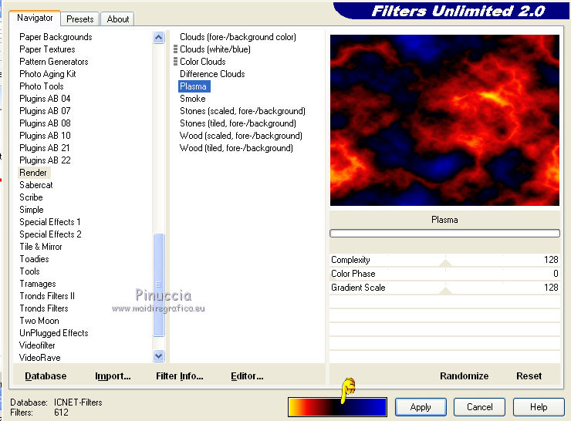Select the Scribe category
Screen dimensions: 571x421
click(31, 197)
